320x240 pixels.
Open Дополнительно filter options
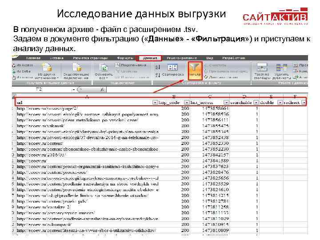[221, 77]
